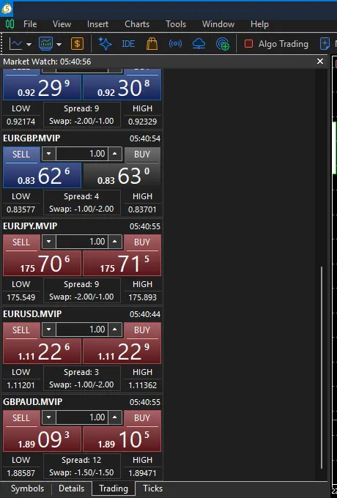Sell EURJPY.MVIP using SELL button

point(21,242)
